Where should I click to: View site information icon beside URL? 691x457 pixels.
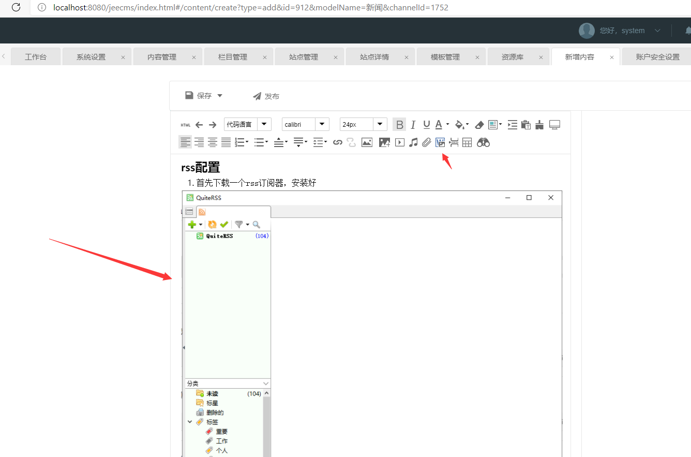[x=42, y=8]
